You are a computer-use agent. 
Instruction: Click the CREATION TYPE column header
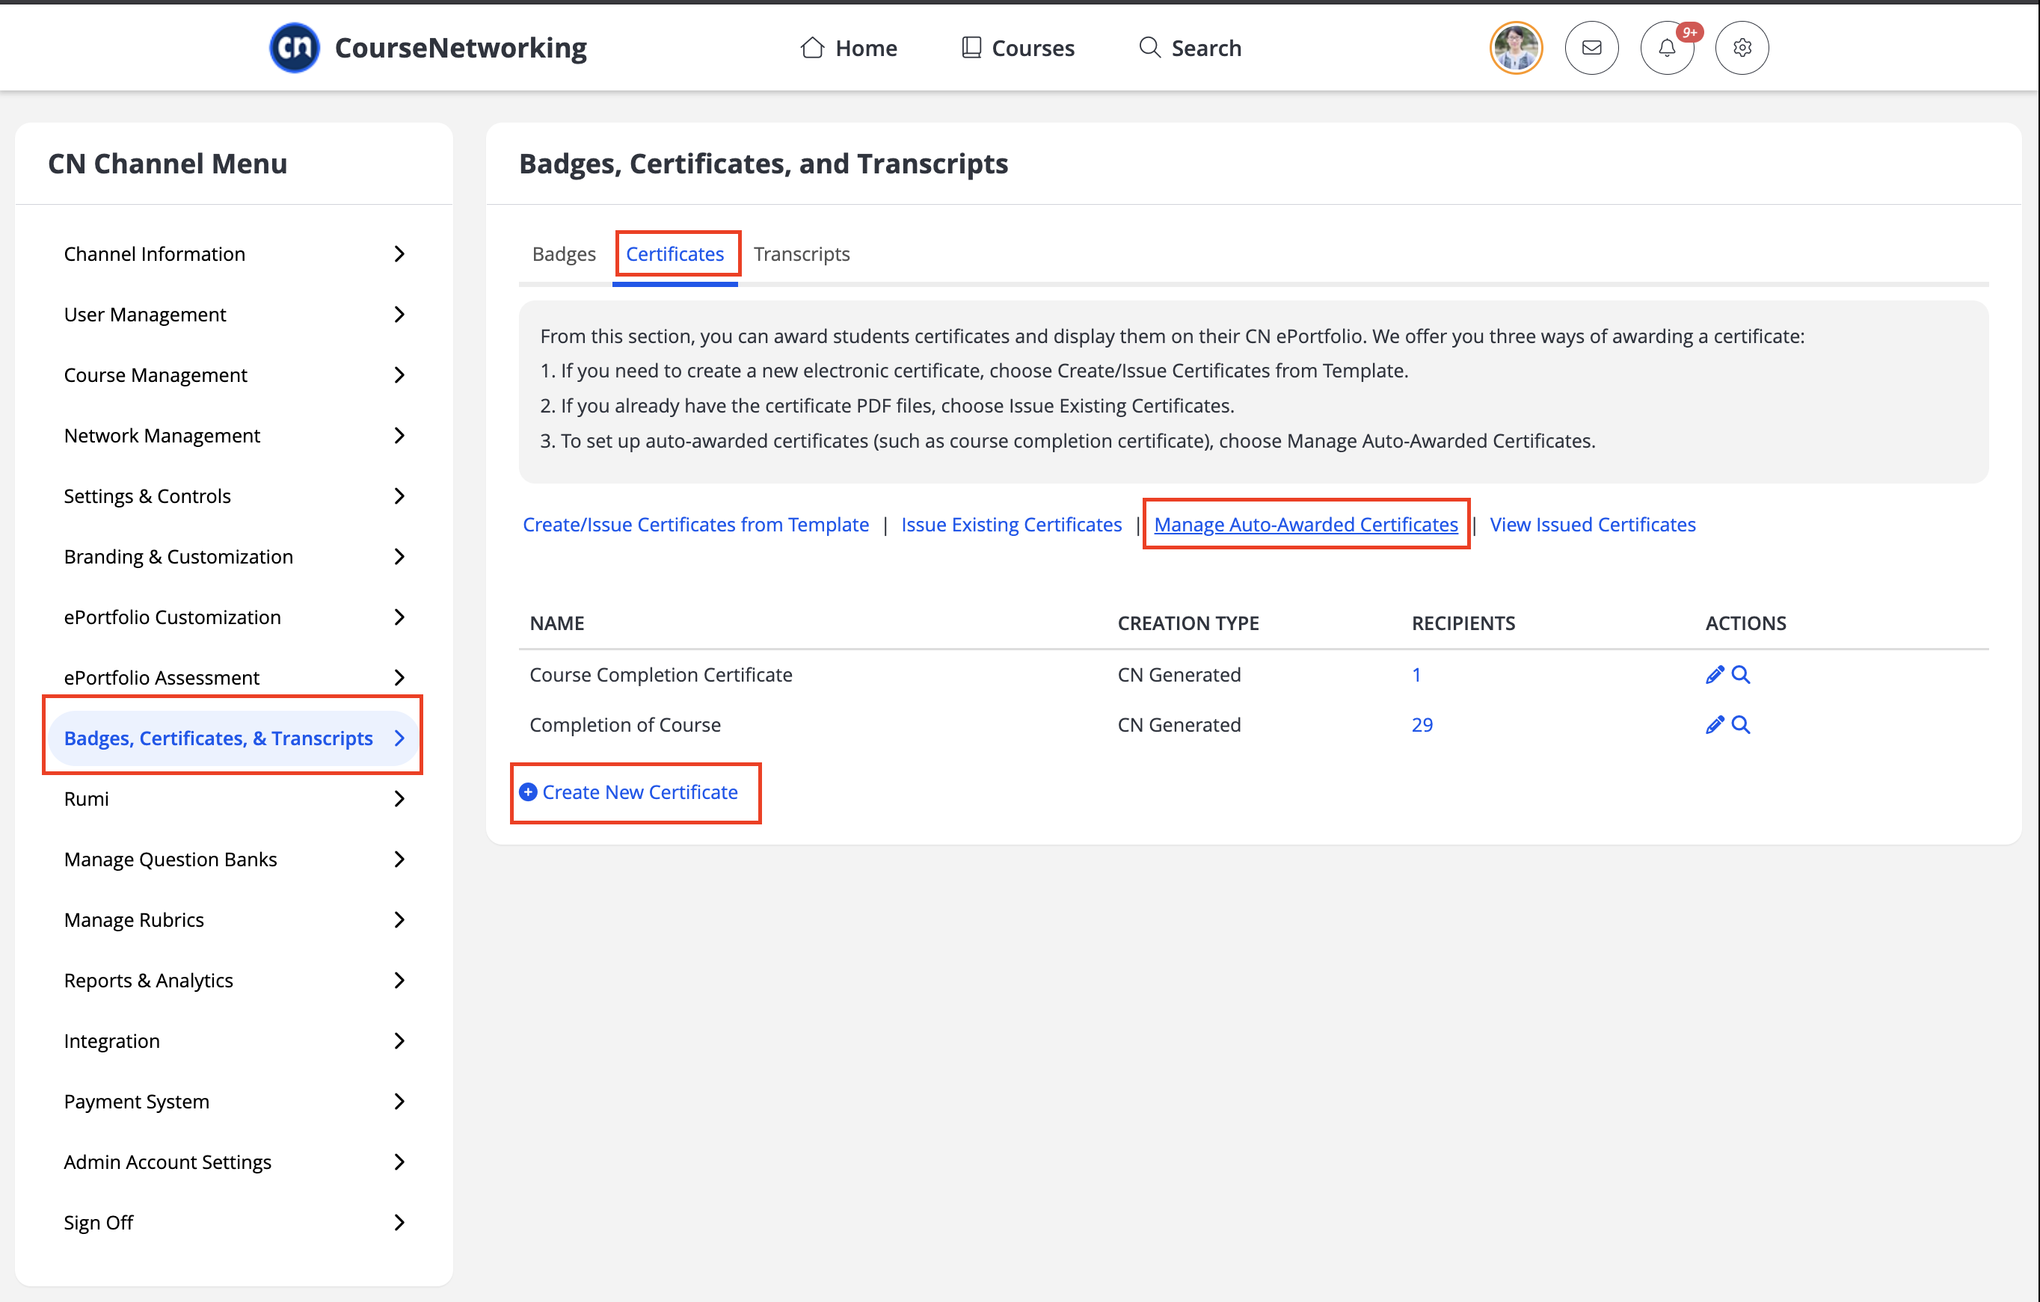1188,623
